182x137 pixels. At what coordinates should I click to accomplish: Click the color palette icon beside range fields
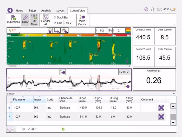pos(128,31)
